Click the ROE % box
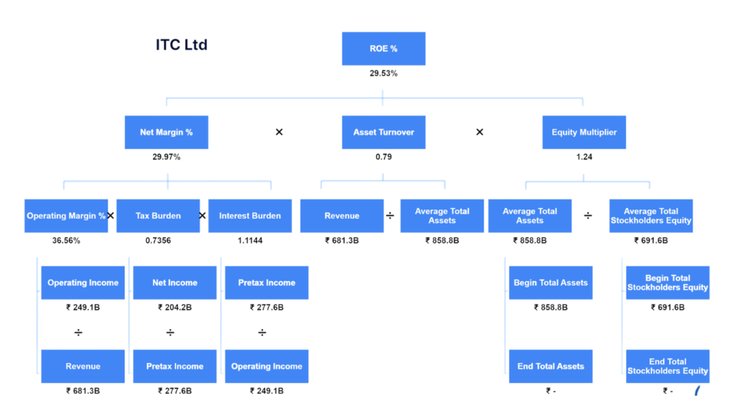The image size is (738, 415). [383, 48]
